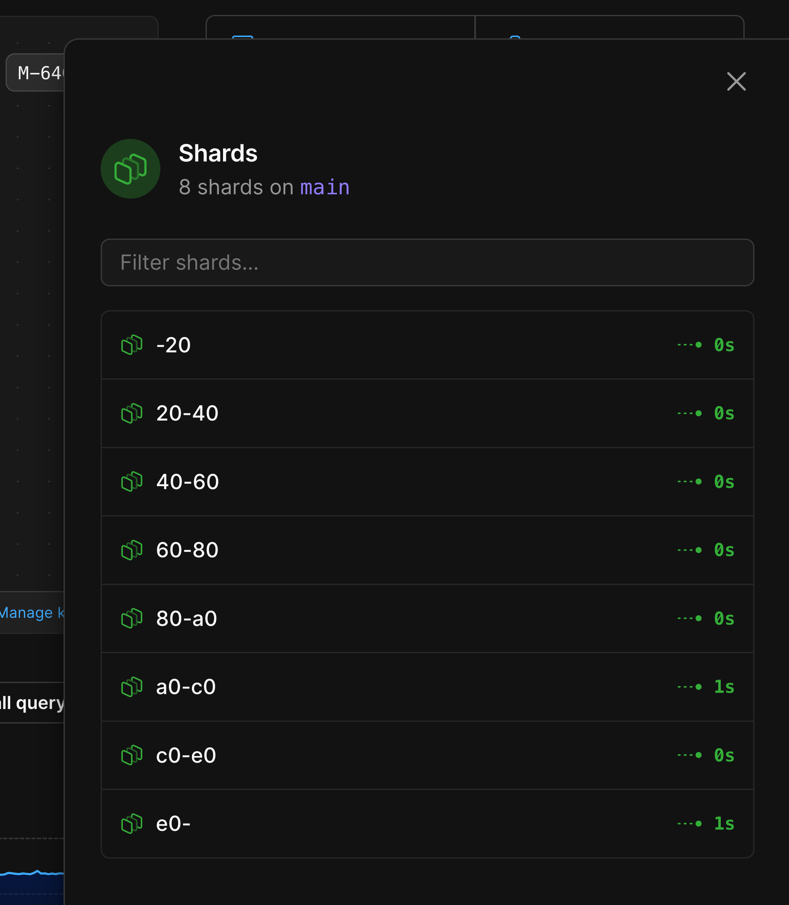Open the -20 shard entry

tap(396, 346)
